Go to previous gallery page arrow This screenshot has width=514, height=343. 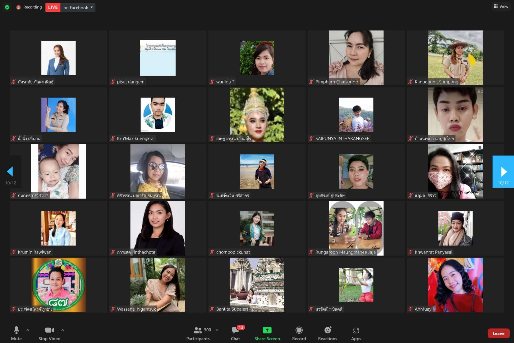coord(10,172)
